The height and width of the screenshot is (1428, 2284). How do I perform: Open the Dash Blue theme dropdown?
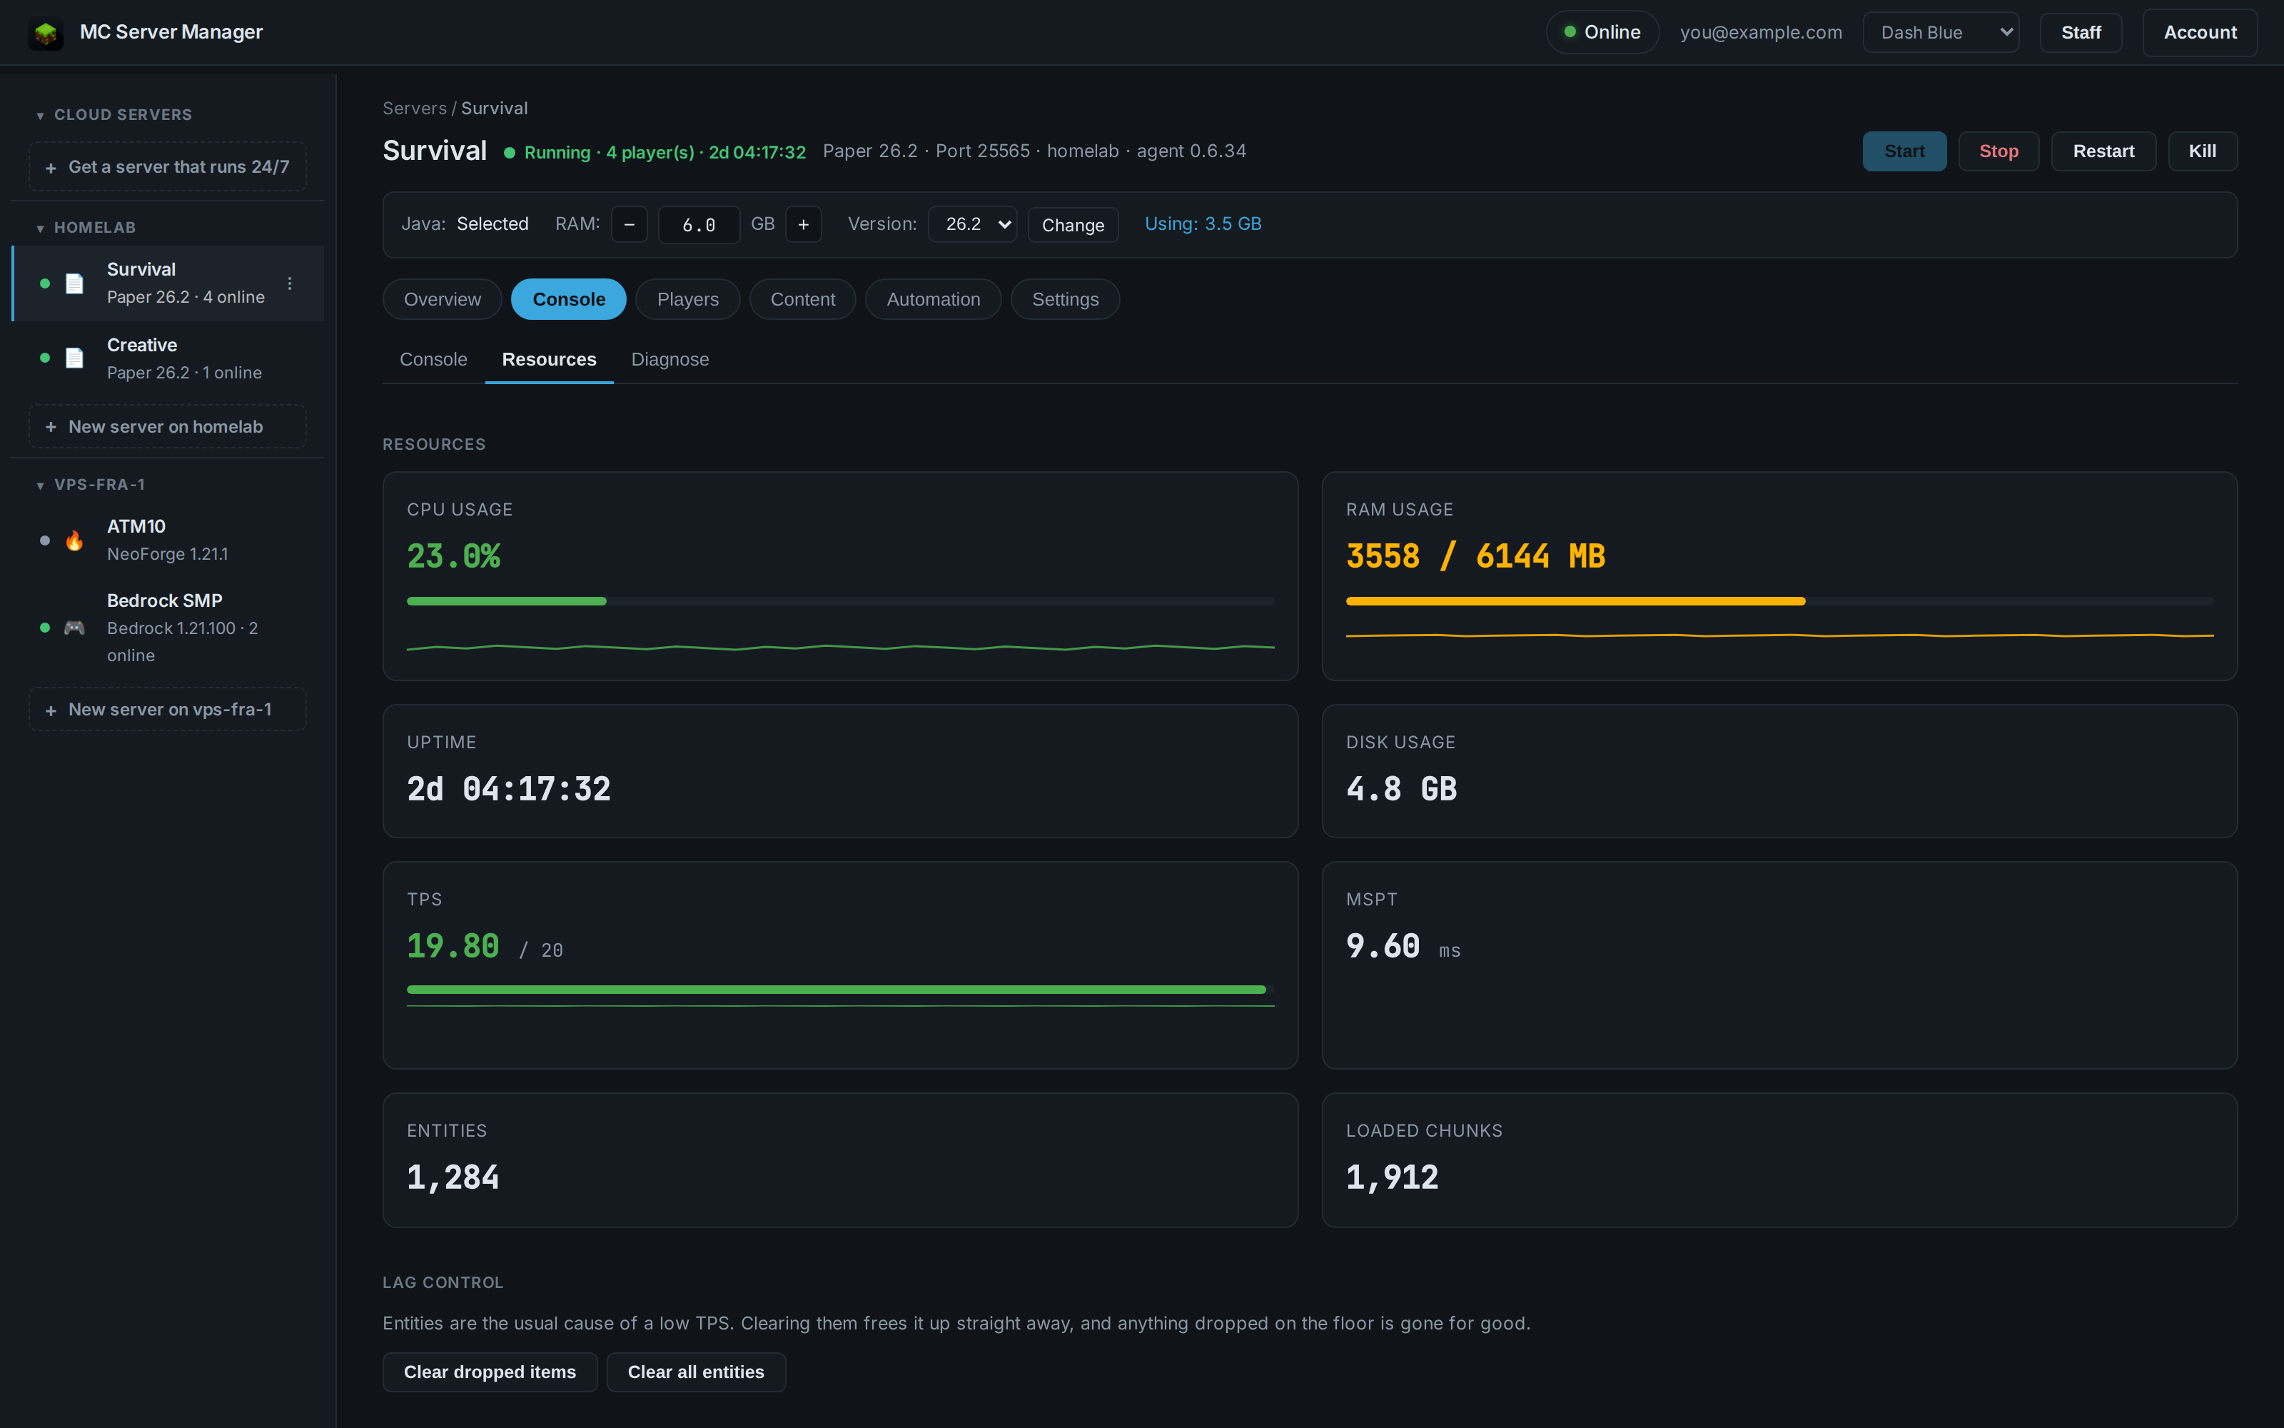(1941, 32)
